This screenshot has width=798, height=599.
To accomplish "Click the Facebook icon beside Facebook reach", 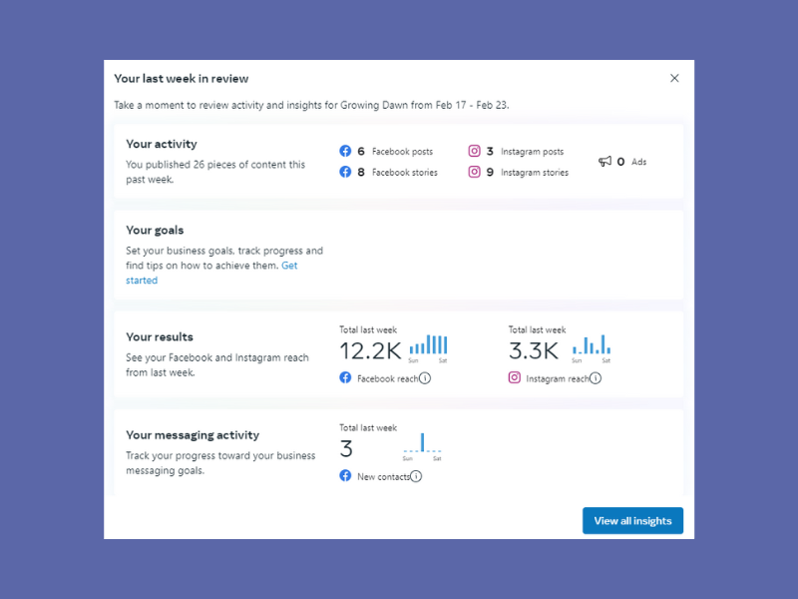I will [x=345, y=378].
